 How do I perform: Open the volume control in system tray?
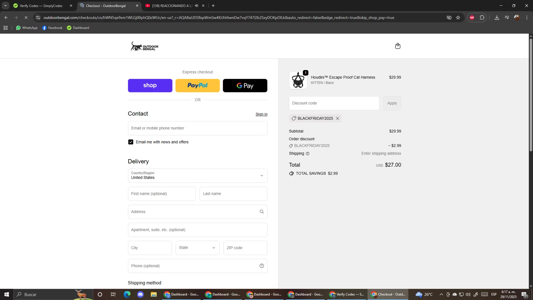(x=468, y=294)
